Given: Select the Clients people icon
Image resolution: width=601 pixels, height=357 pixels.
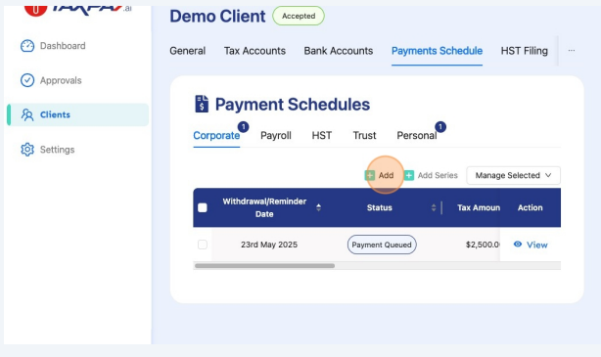Looking at the screenshot, I should click(x=27, y=114).
